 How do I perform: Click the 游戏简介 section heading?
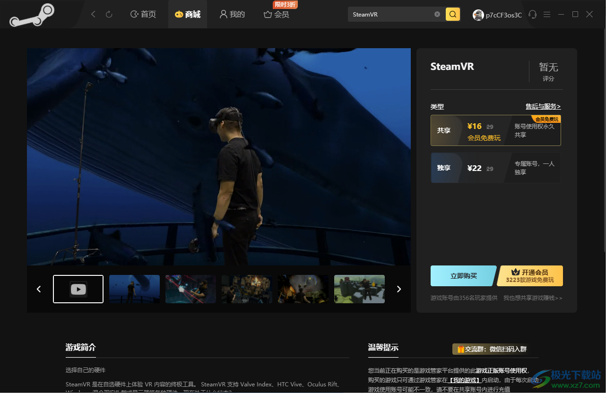(81, 347)
